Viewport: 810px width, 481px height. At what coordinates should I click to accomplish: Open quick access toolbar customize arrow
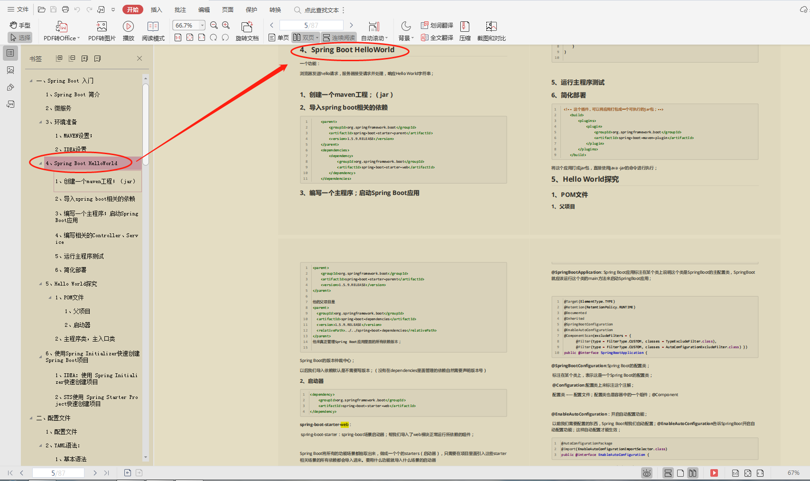pos(113,9)
